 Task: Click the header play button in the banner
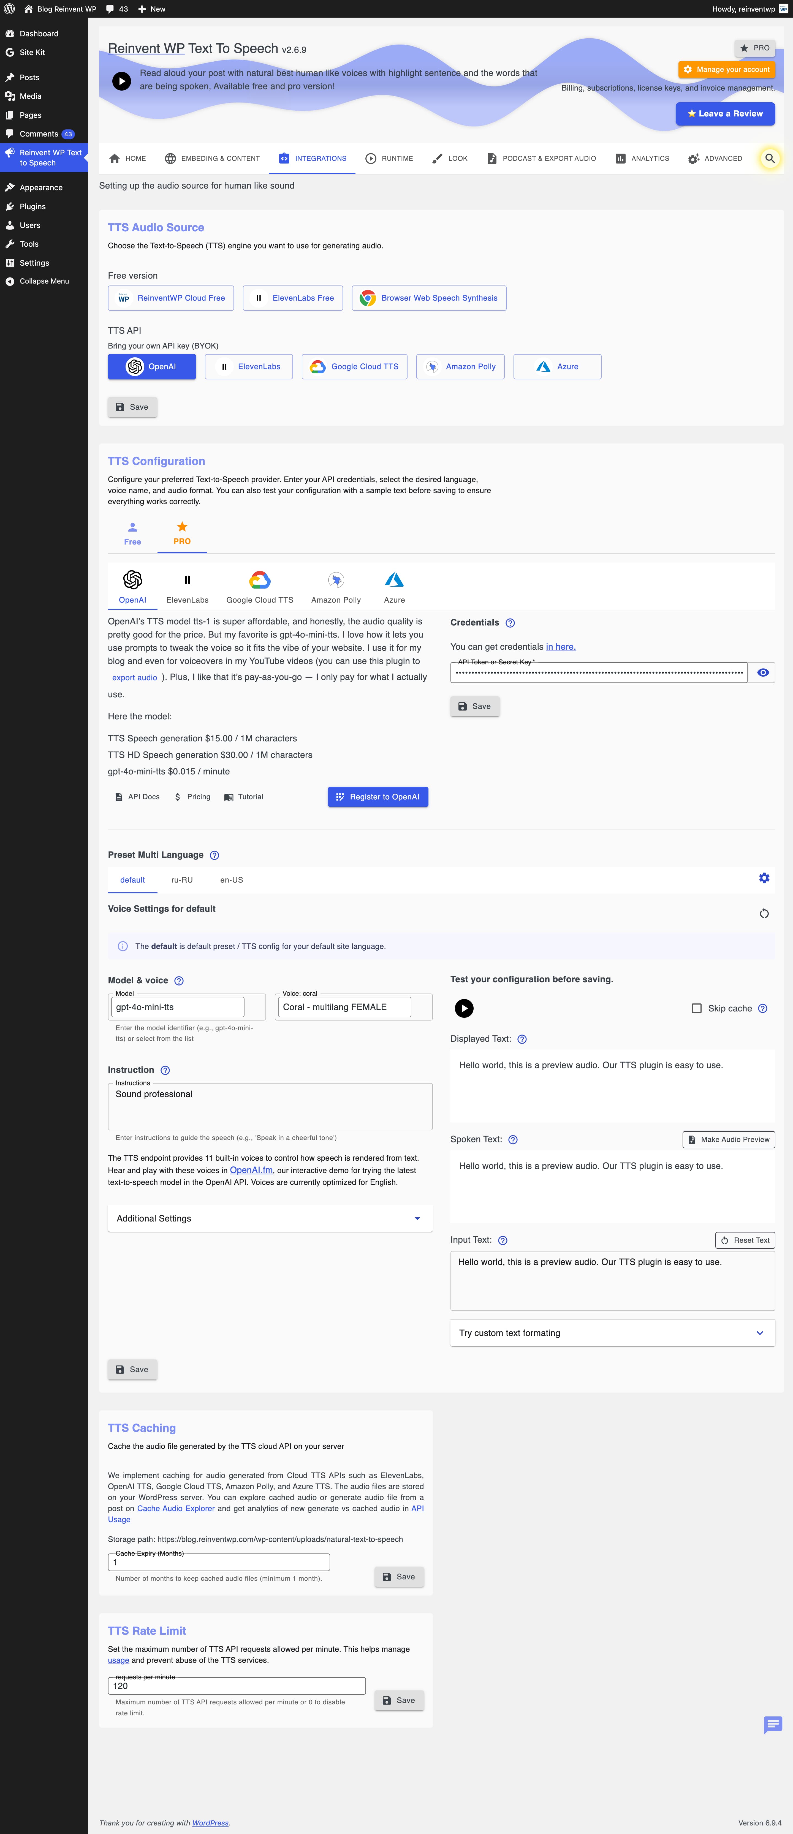(x=122, y=81)
